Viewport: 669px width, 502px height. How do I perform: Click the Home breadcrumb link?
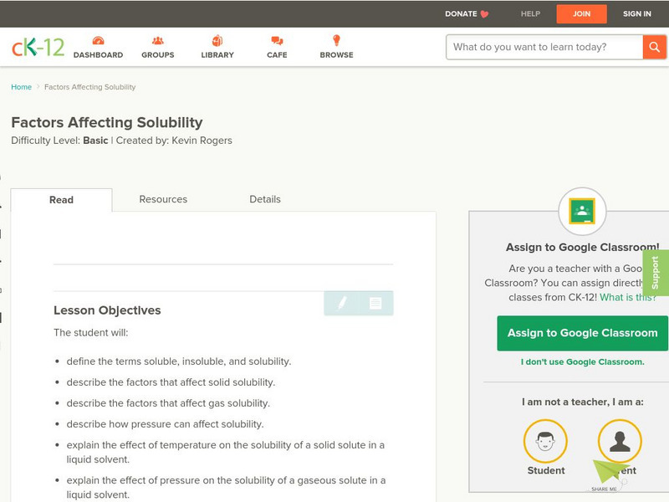pyautogui.click(x=21, y=87)
